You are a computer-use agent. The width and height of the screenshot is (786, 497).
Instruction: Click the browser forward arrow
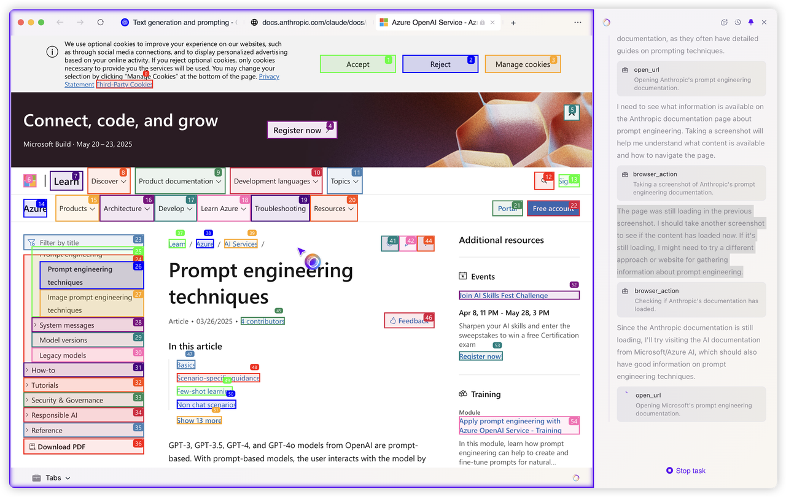pyautogui.click(x=80, y=22)
